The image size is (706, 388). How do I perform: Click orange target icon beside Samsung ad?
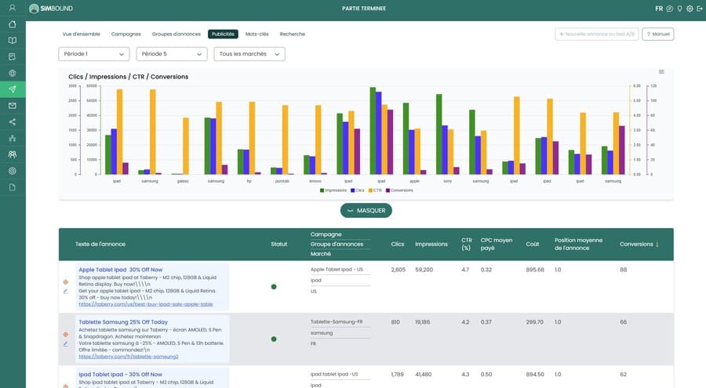tap(66, 335)
